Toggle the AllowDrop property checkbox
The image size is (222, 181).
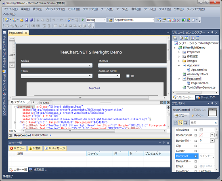(201, 130)
